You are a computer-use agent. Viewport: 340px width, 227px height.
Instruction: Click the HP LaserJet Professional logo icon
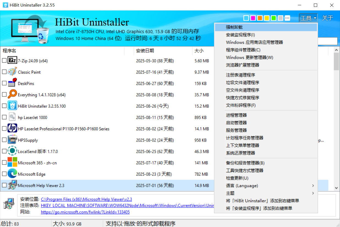point(12,129)
